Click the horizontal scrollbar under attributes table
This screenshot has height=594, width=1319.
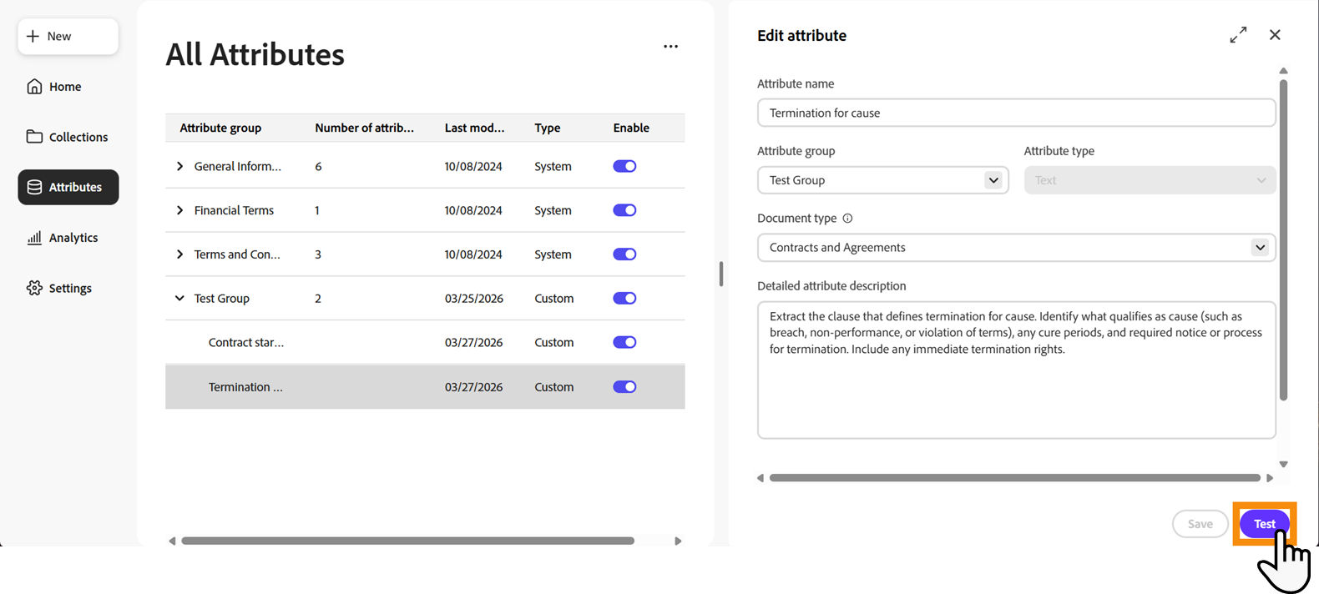pos(407,541)
